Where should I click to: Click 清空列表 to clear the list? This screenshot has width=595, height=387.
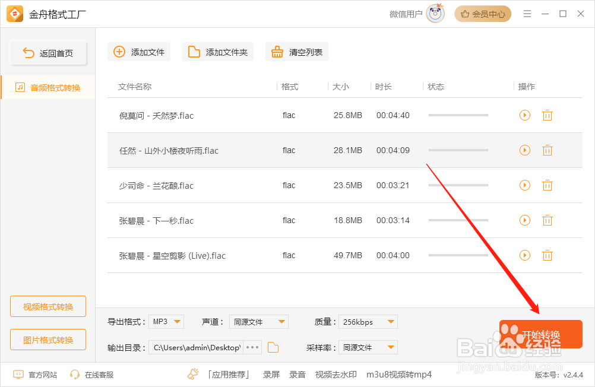click(x=296, y=52)
